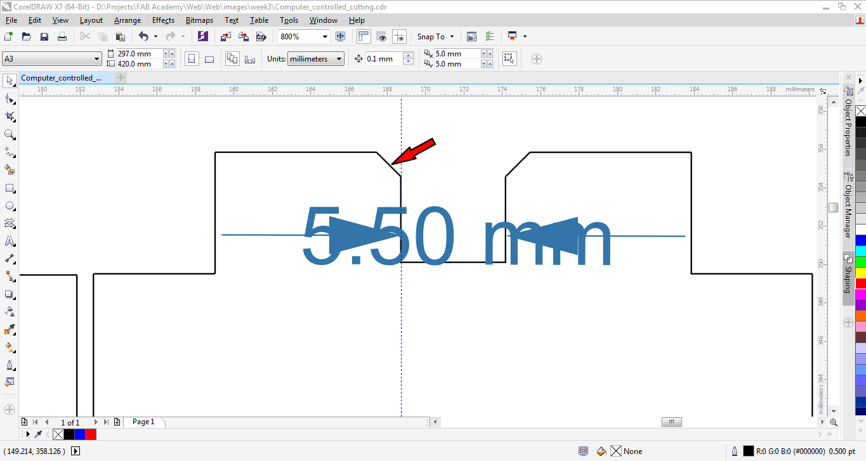Open the Object Properties docker tab
Screen dimensions: 866x461
click(x=848, y=127)
